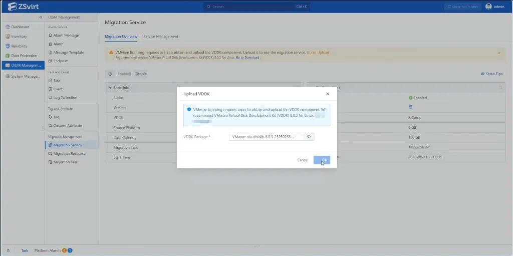Select Migration Service in submenu
The width and height of the screenshot is (513, 256).
(x=71, y=145)
